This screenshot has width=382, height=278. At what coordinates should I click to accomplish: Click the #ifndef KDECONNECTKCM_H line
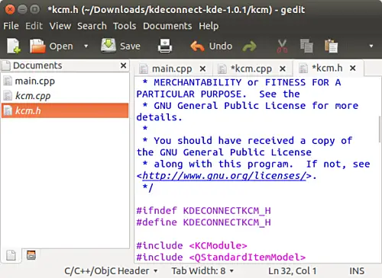[x=204, y=211]
